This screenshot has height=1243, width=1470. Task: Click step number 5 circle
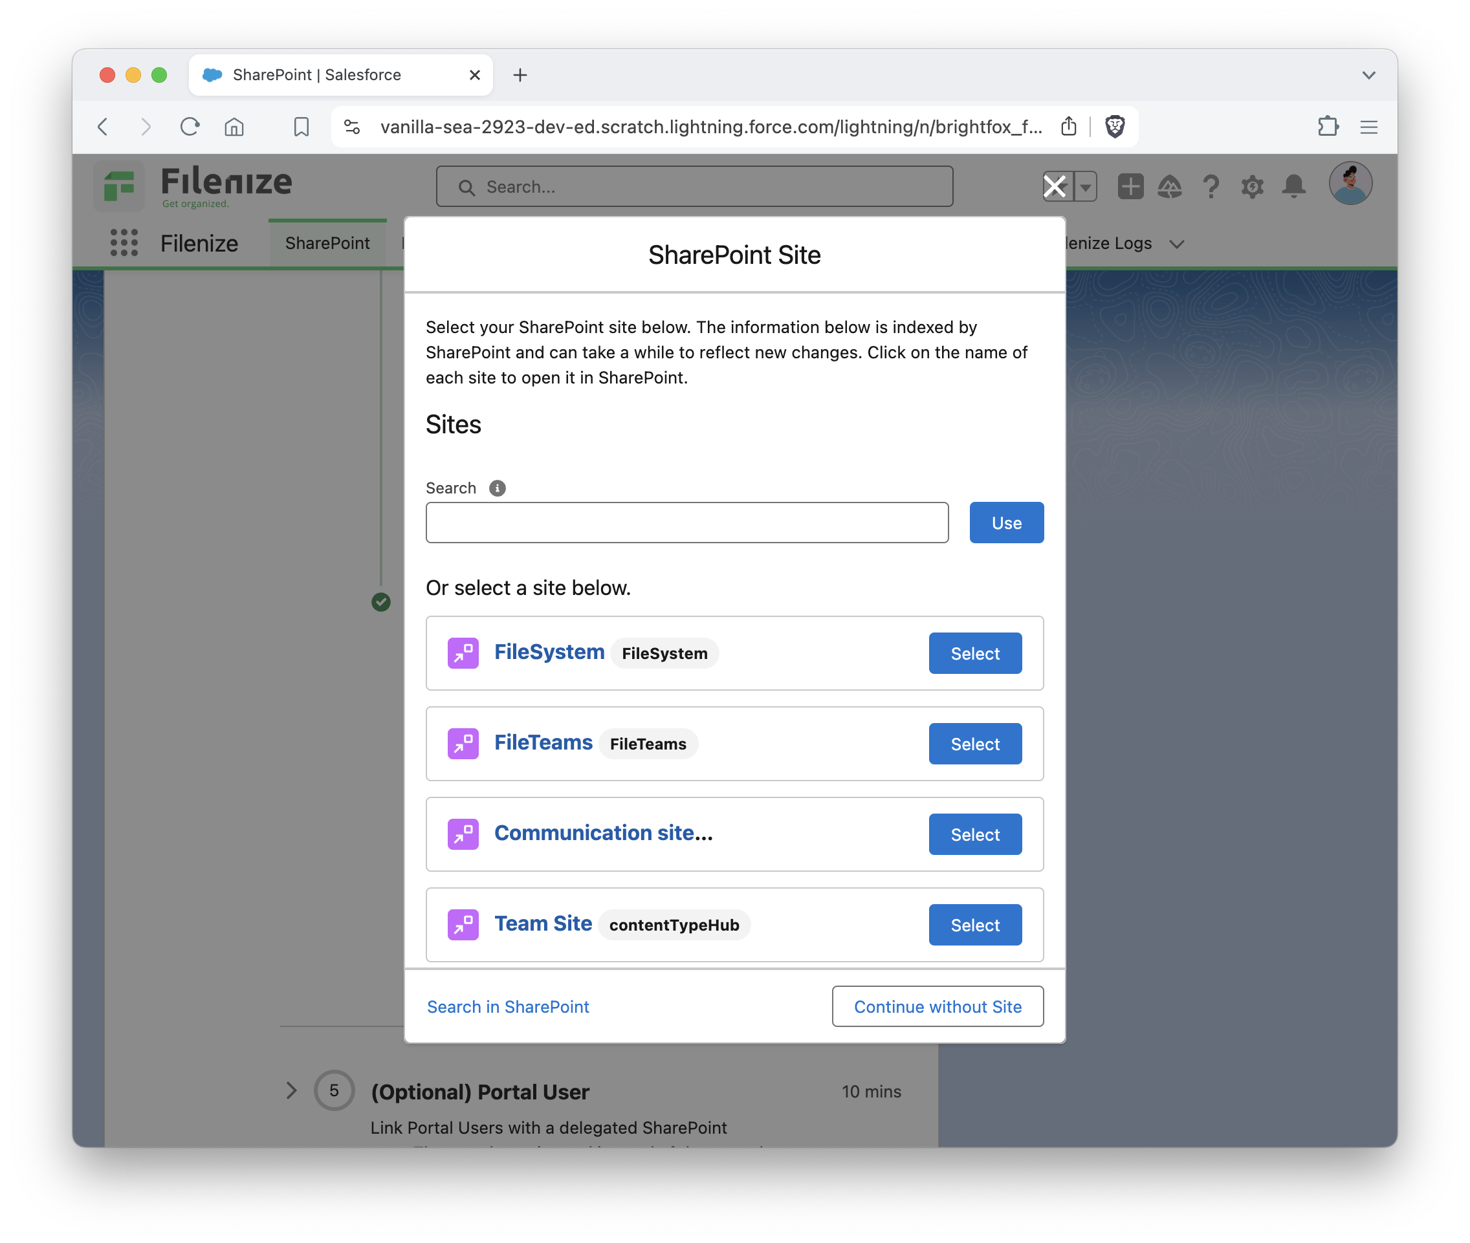(333, 1091)
